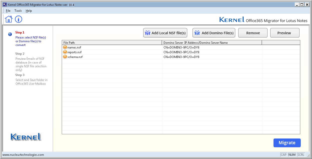
Task: Open the Help menu
Action: click(29, 11)
